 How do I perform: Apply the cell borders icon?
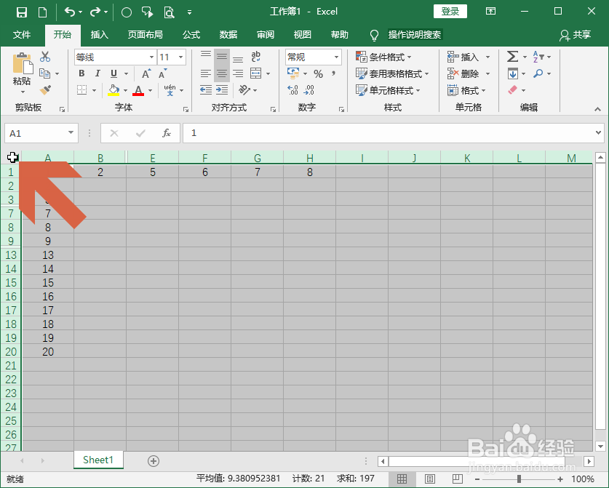pyautogui.click(x=81, y=90)
